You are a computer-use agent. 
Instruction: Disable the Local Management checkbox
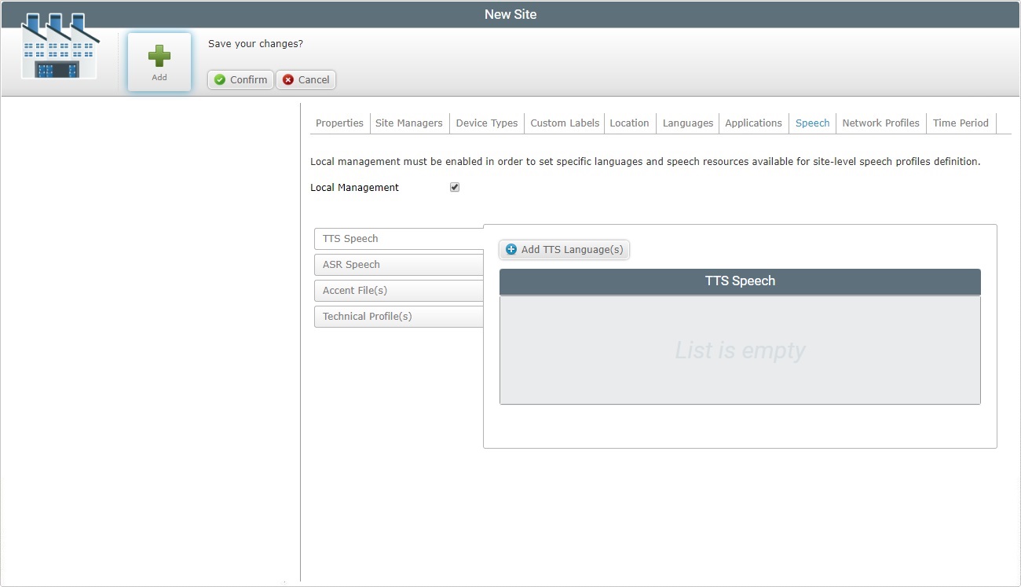tap(454, 187)
